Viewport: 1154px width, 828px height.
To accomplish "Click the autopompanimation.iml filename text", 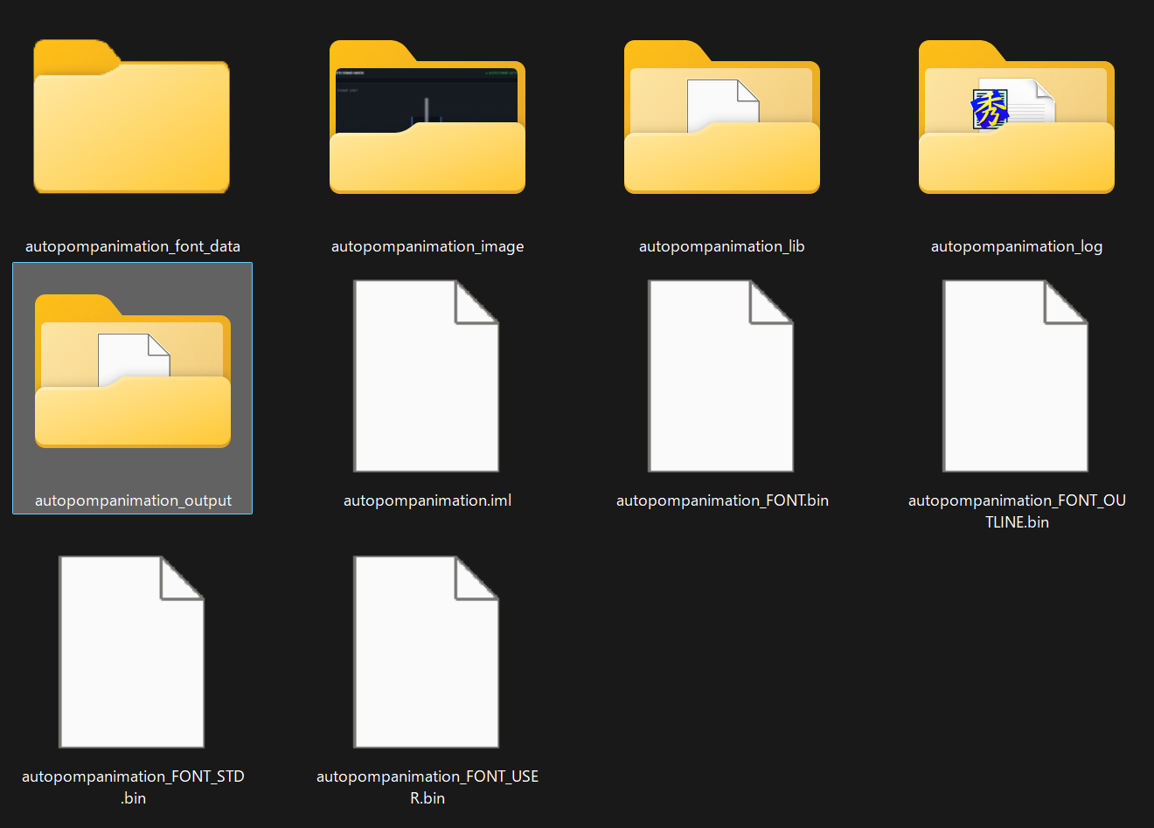I will pos(428,500).
